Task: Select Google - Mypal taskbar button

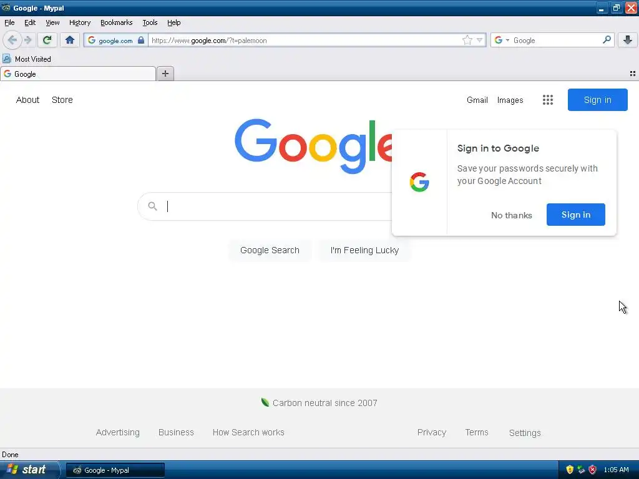Action: tap(115, 470)
